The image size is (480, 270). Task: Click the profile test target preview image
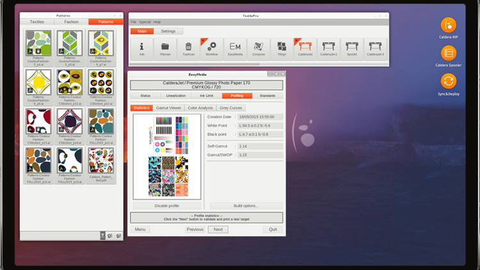coord(167,157)
